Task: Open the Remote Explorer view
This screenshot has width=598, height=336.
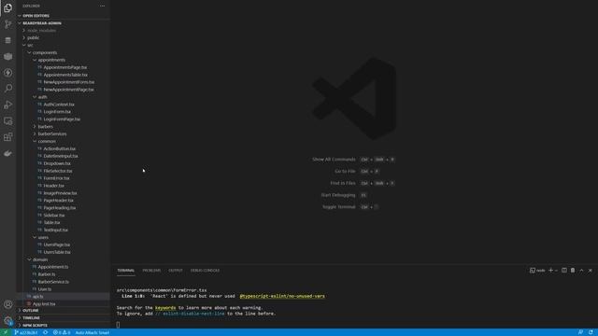Action: tap(8, 121)
